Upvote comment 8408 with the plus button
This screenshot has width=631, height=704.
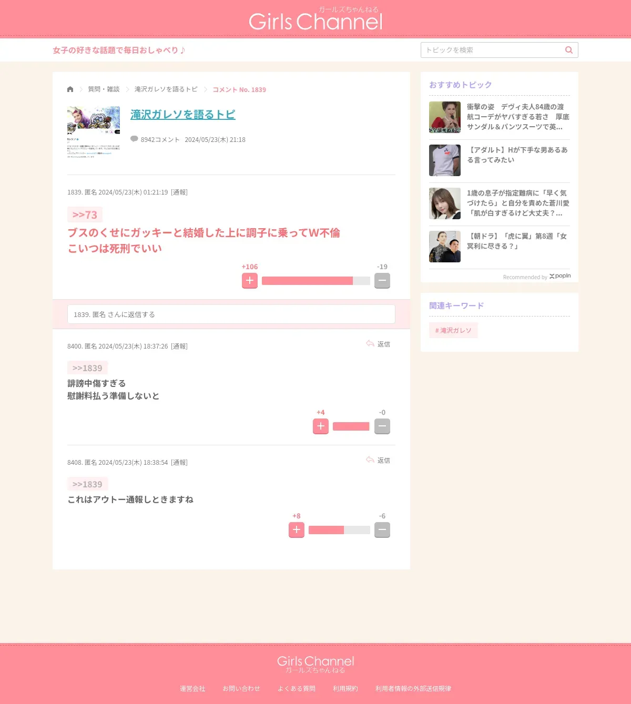(x=297, y=530)
